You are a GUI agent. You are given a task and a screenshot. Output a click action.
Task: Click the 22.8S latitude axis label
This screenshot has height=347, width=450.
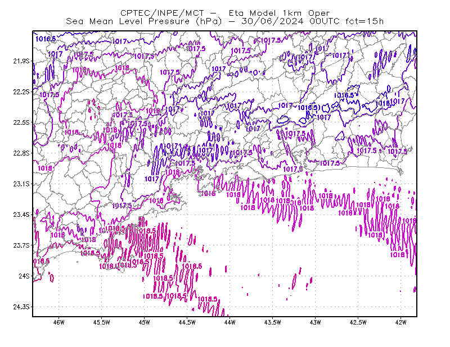click(21, 153)
